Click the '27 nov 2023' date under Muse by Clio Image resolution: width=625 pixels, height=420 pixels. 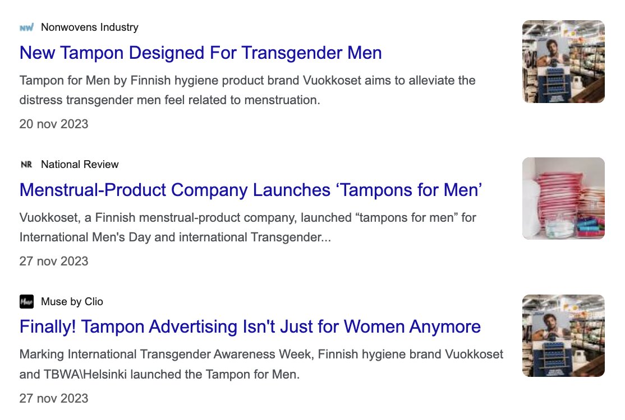point(54,399)
